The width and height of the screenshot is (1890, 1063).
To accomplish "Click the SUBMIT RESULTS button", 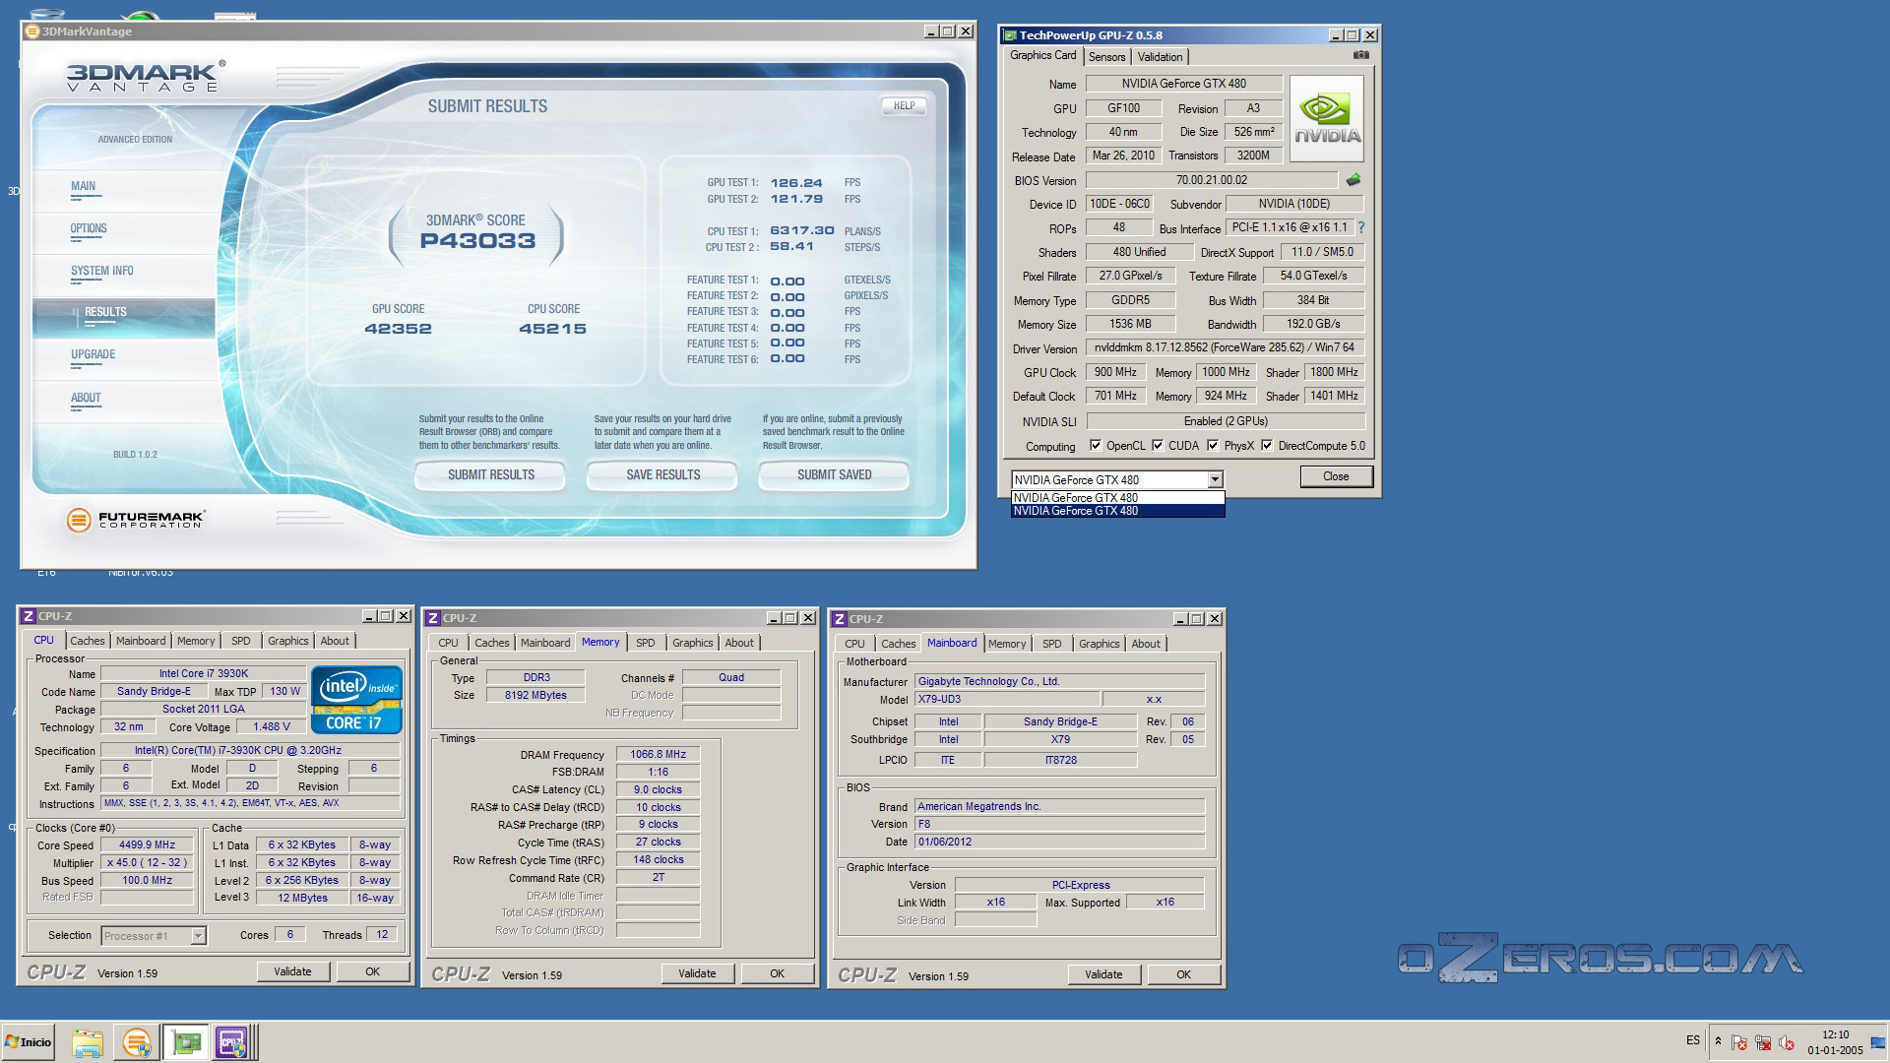I will (x=490, y=475).
